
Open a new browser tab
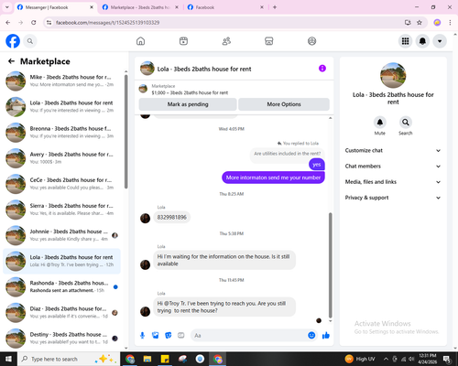click(x=275, y=7)
